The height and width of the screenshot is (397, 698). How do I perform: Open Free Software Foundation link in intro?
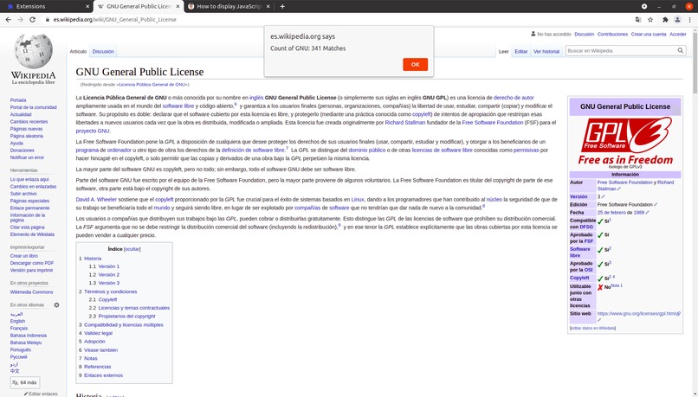[x=493, y=122]
